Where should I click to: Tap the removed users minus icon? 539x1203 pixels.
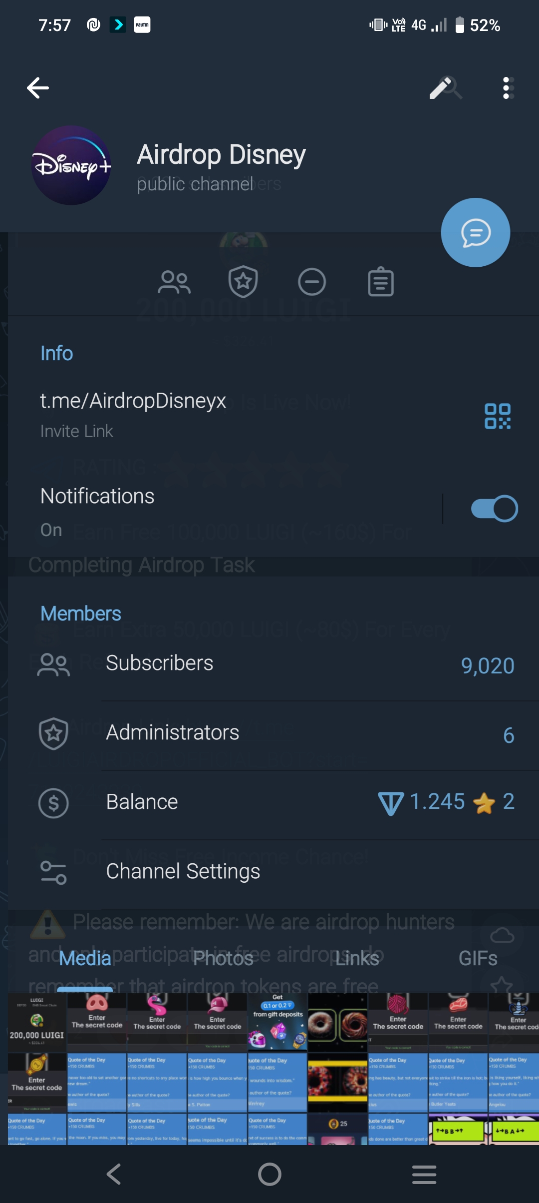point(312,282)
